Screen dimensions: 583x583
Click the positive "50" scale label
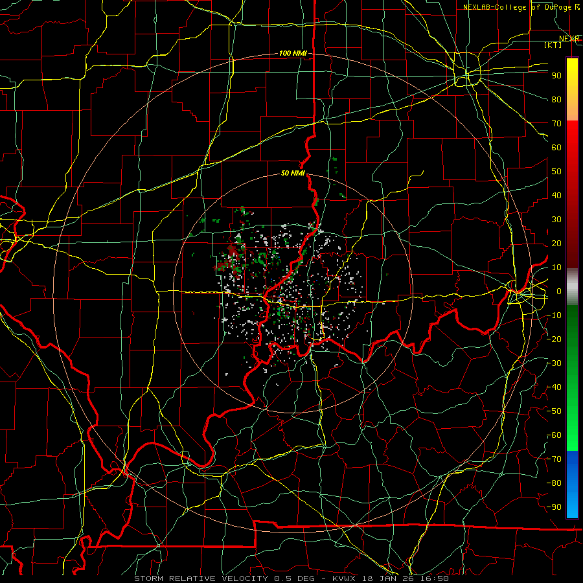pos(556,172)
